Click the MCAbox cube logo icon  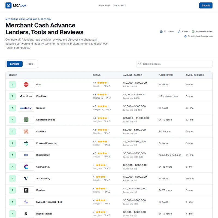click(8, 5)
